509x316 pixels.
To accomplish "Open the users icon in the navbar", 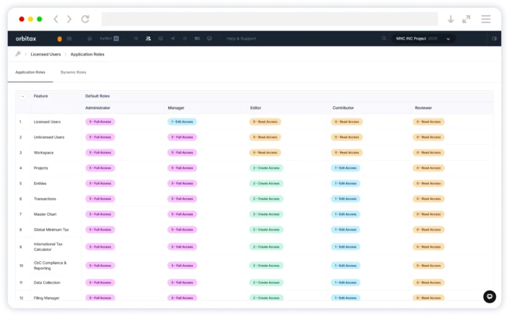I will pos(148,38).
